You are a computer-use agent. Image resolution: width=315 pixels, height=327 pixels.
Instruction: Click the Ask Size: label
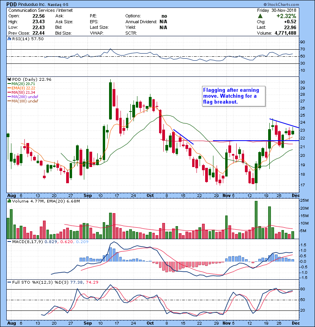click(64, 22)
